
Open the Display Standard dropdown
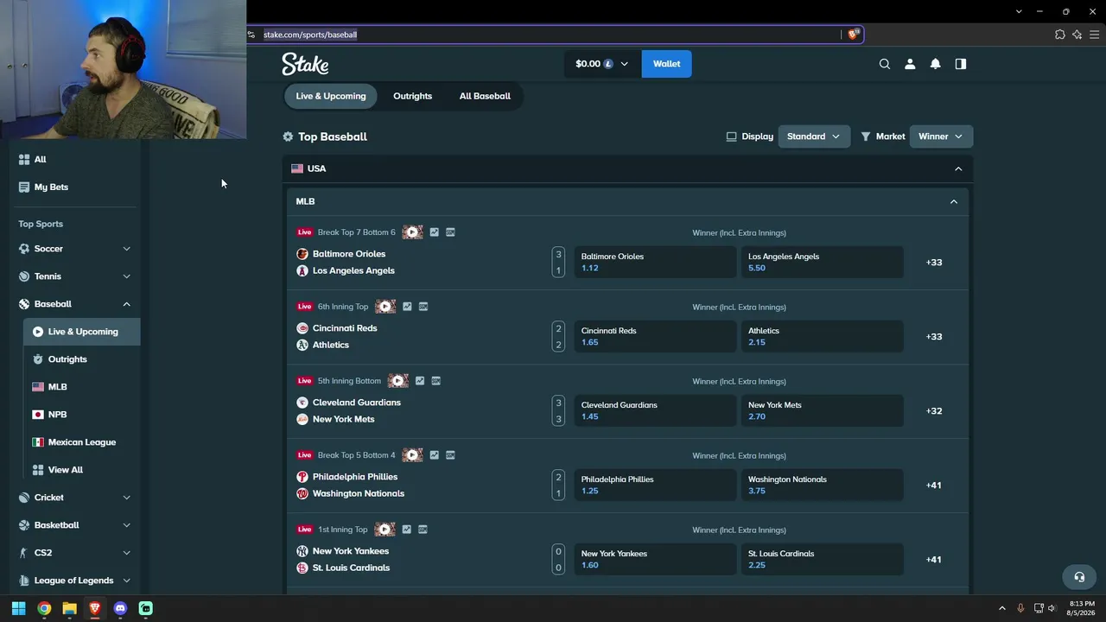point(814,136)
